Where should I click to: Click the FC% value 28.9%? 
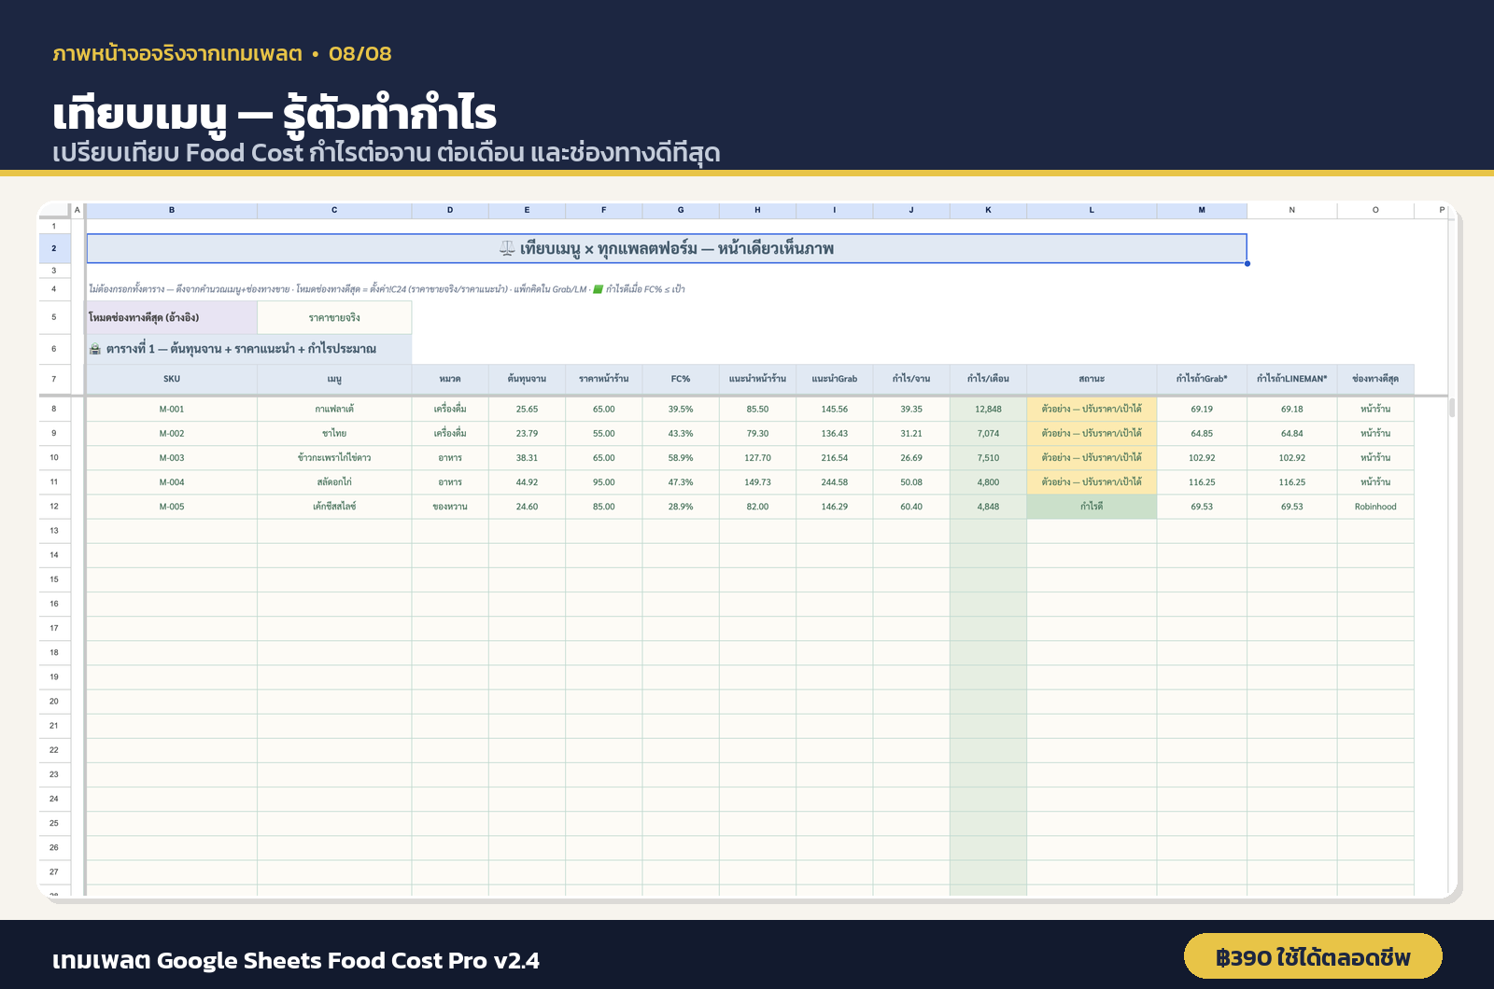coord(681,507)
